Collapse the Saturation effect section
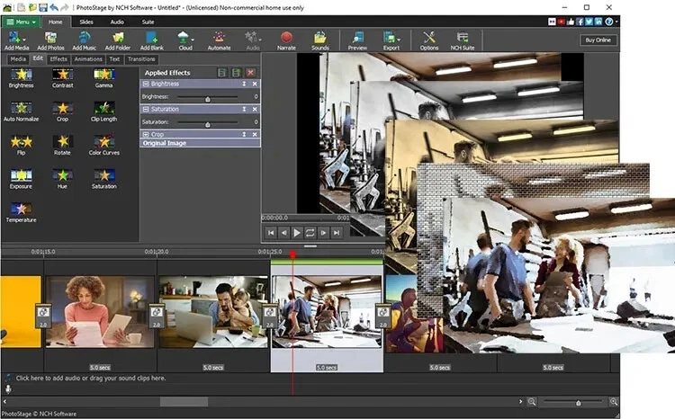 pyautogui.click(x=146, y=109)
